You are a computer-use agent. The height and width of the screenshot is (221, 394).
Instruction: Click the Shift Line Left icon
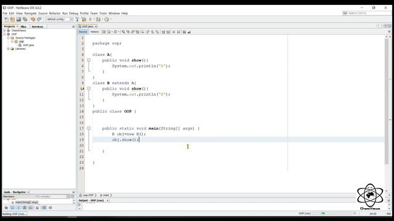163,32
